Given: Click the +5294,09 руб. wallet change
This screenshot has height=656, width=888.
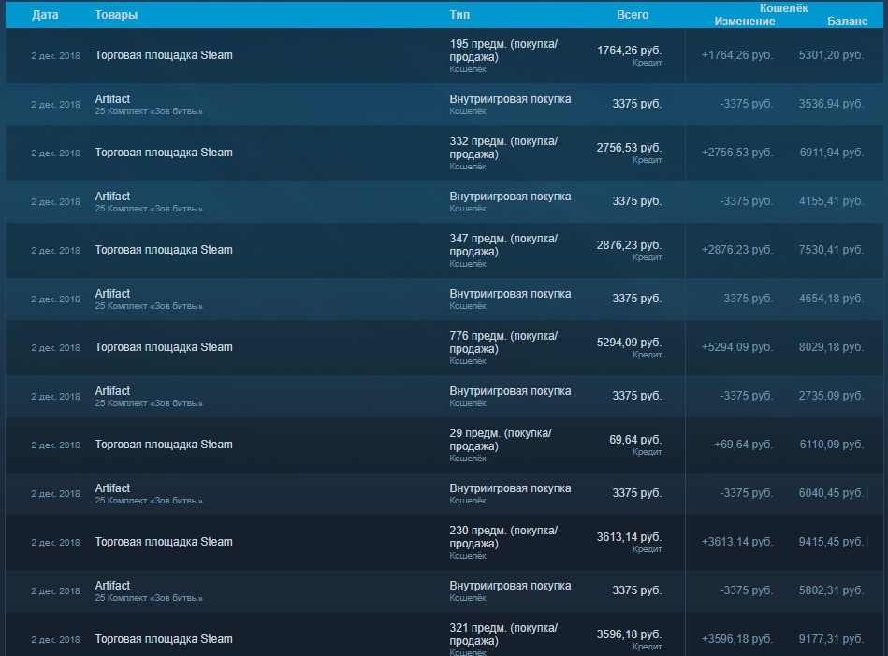Looking at the screenshot, I should pyautogui.click(x=737, y=347).
